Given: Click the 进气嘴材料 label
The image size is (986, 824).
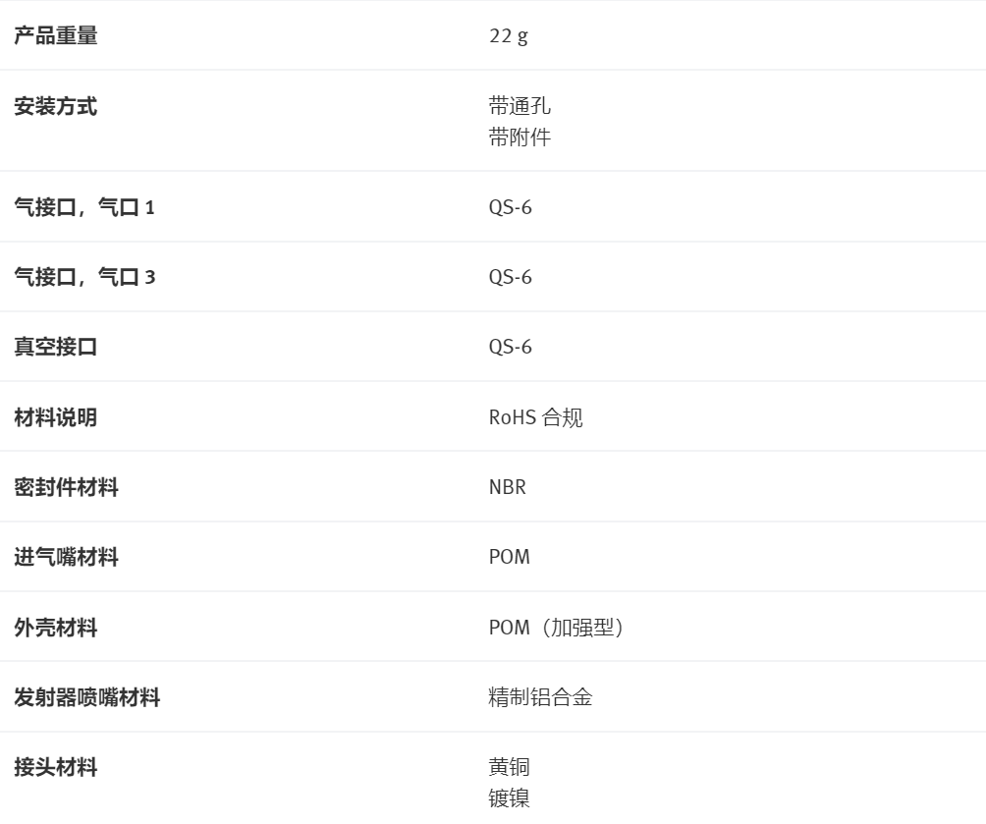Looking at the screenshot, I should coord(66,558).
